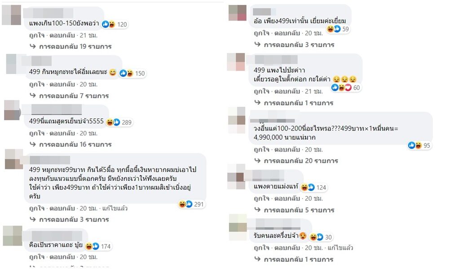Click reaction icons with count 150

132,73
